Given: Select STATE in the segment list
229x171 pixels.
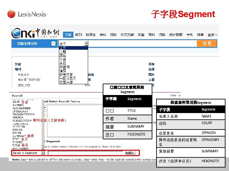Looking at the screenshot, I should (x=17, y=133).
